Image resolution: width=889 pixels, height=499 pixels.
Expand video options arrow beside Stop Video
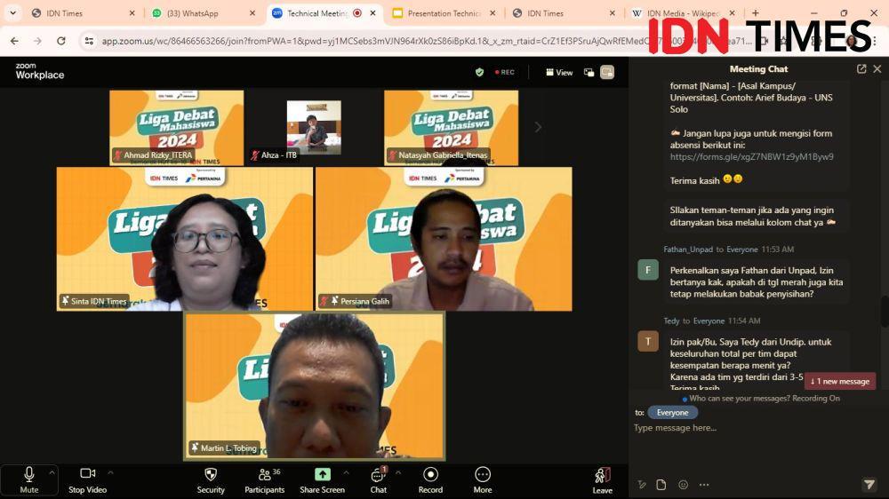110,471
